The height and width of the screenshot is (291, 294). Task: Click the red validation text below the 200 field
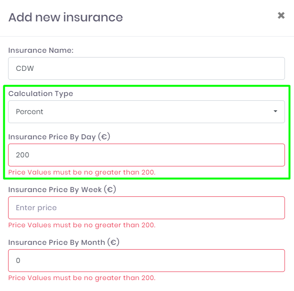click(82, 172)
